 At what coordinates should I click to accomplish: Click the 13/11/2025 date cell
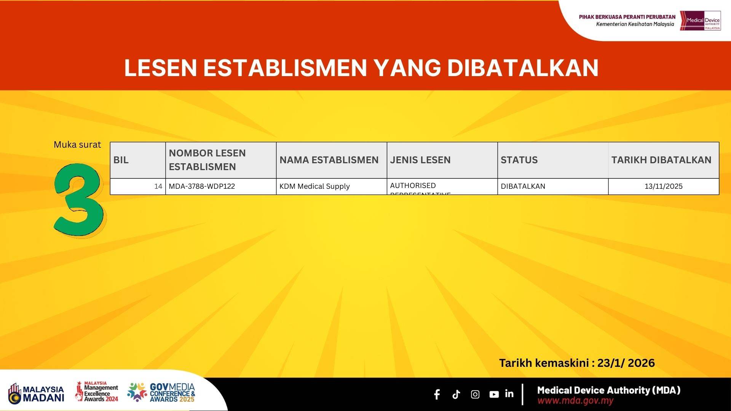[x=663, y=186]
